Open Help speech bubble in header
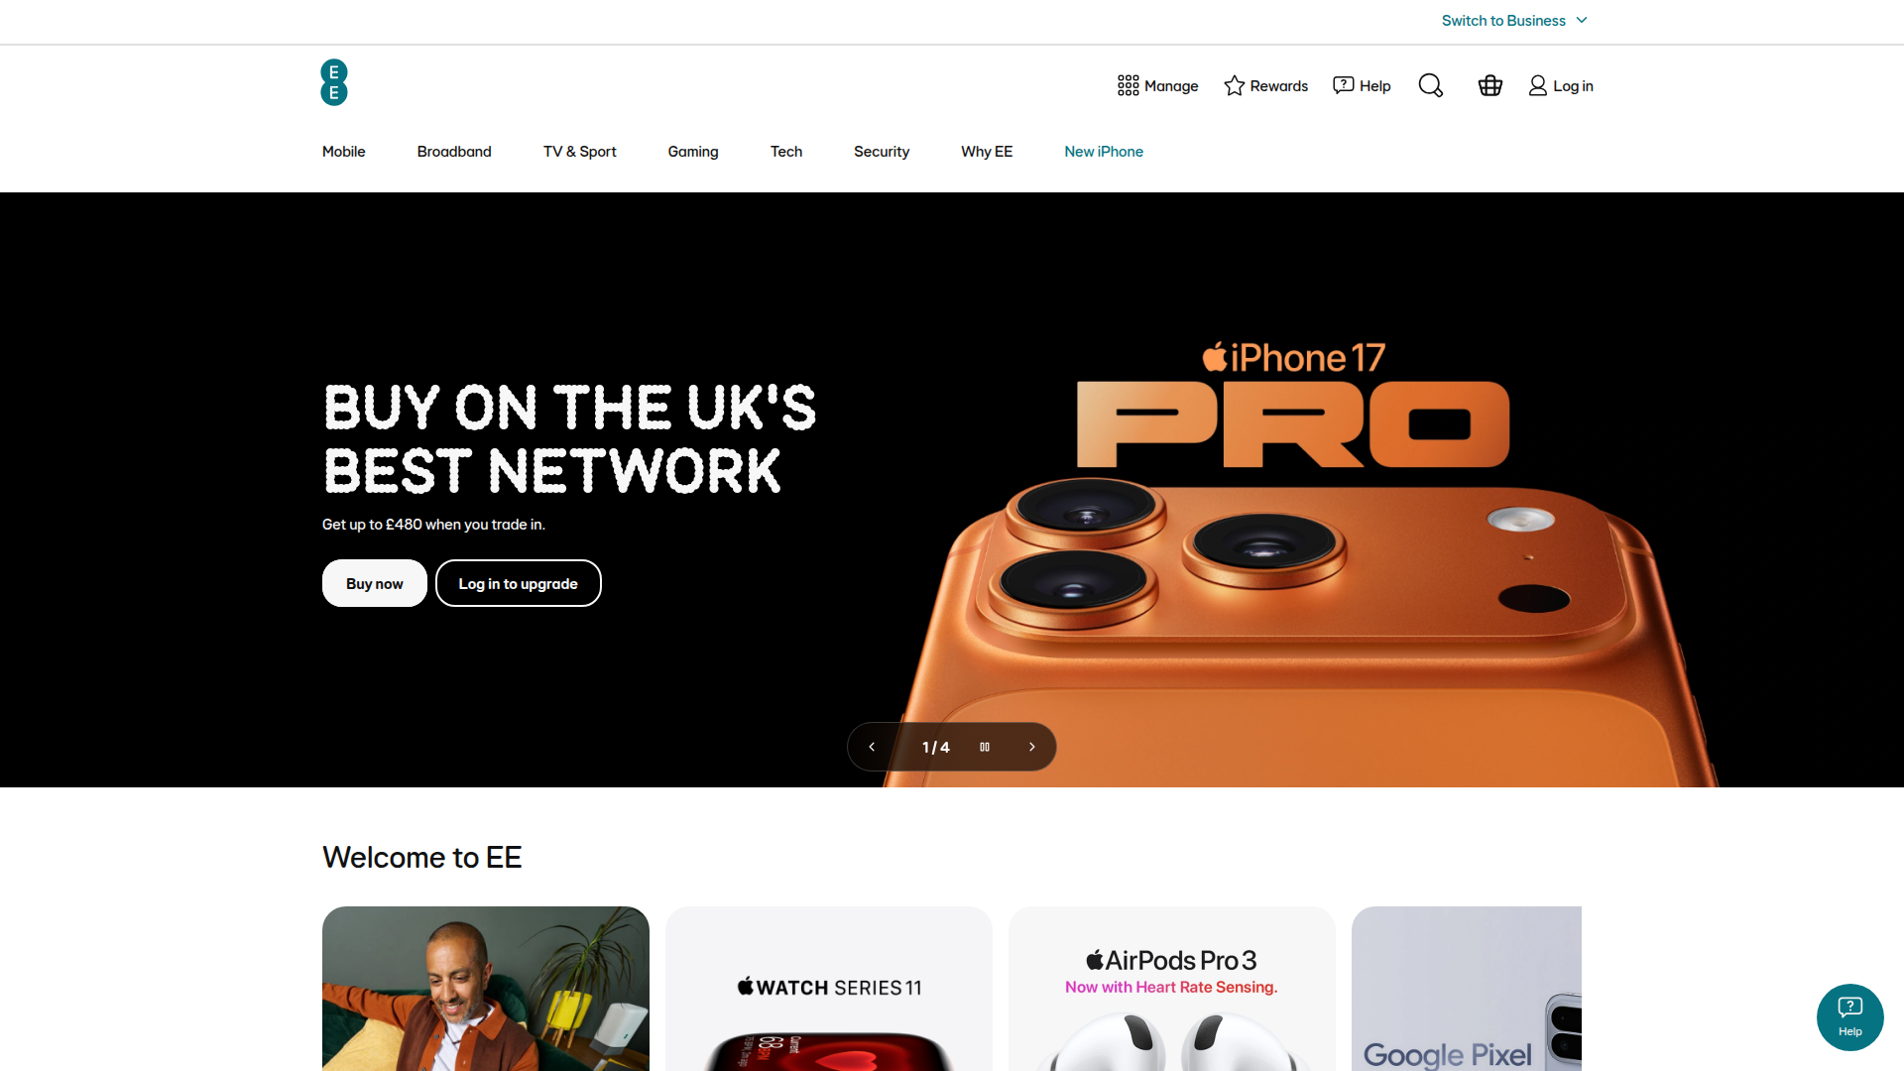 point(1343,85)
